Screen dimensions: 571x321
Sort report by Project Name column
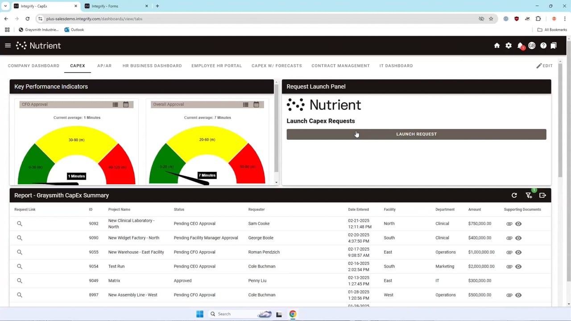tap(119, 209)
